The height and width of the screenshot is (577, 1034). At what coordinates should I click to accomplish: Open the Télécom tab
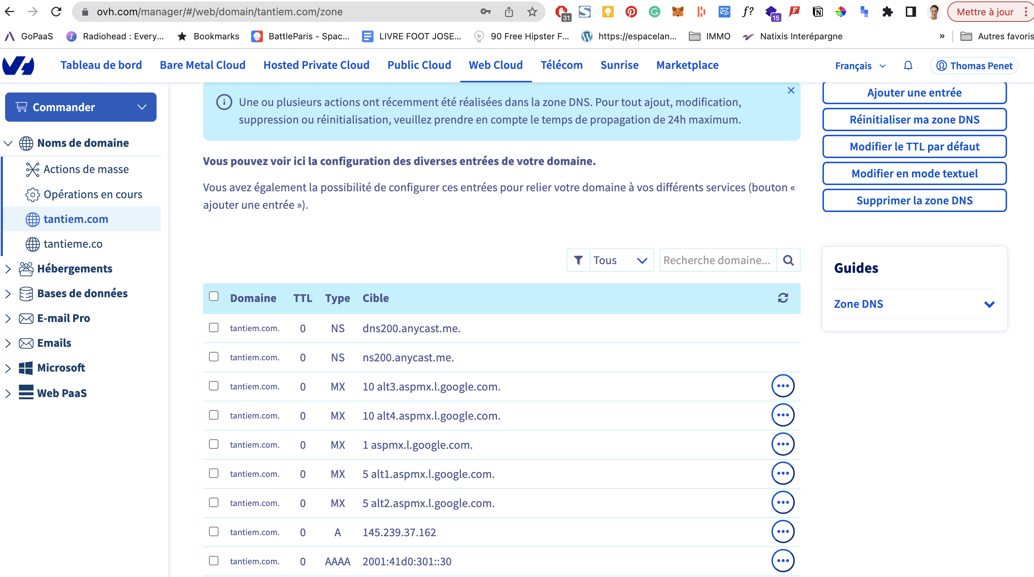pyautogui.click(x=561, y=65)
